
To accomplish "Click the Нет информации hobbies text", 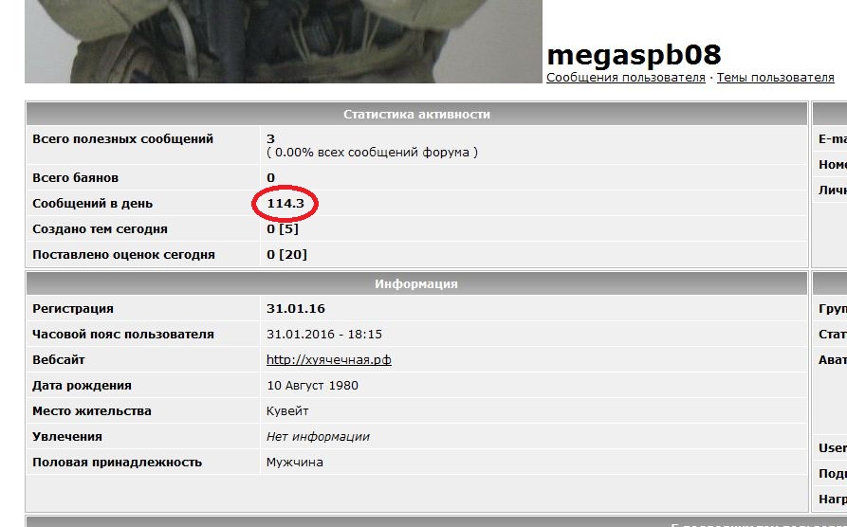I will click(318, 436).
